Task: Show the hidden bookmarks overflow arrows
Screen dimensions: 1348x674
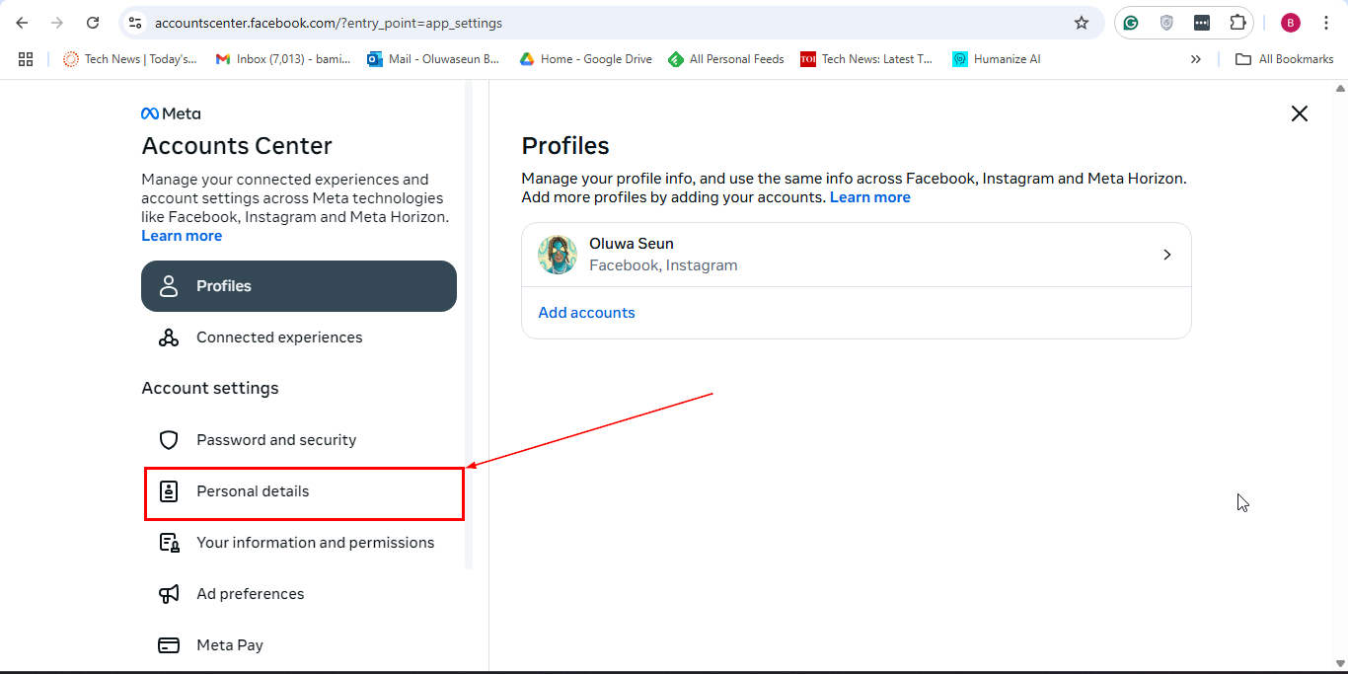Action: [x=1196, y=59]
